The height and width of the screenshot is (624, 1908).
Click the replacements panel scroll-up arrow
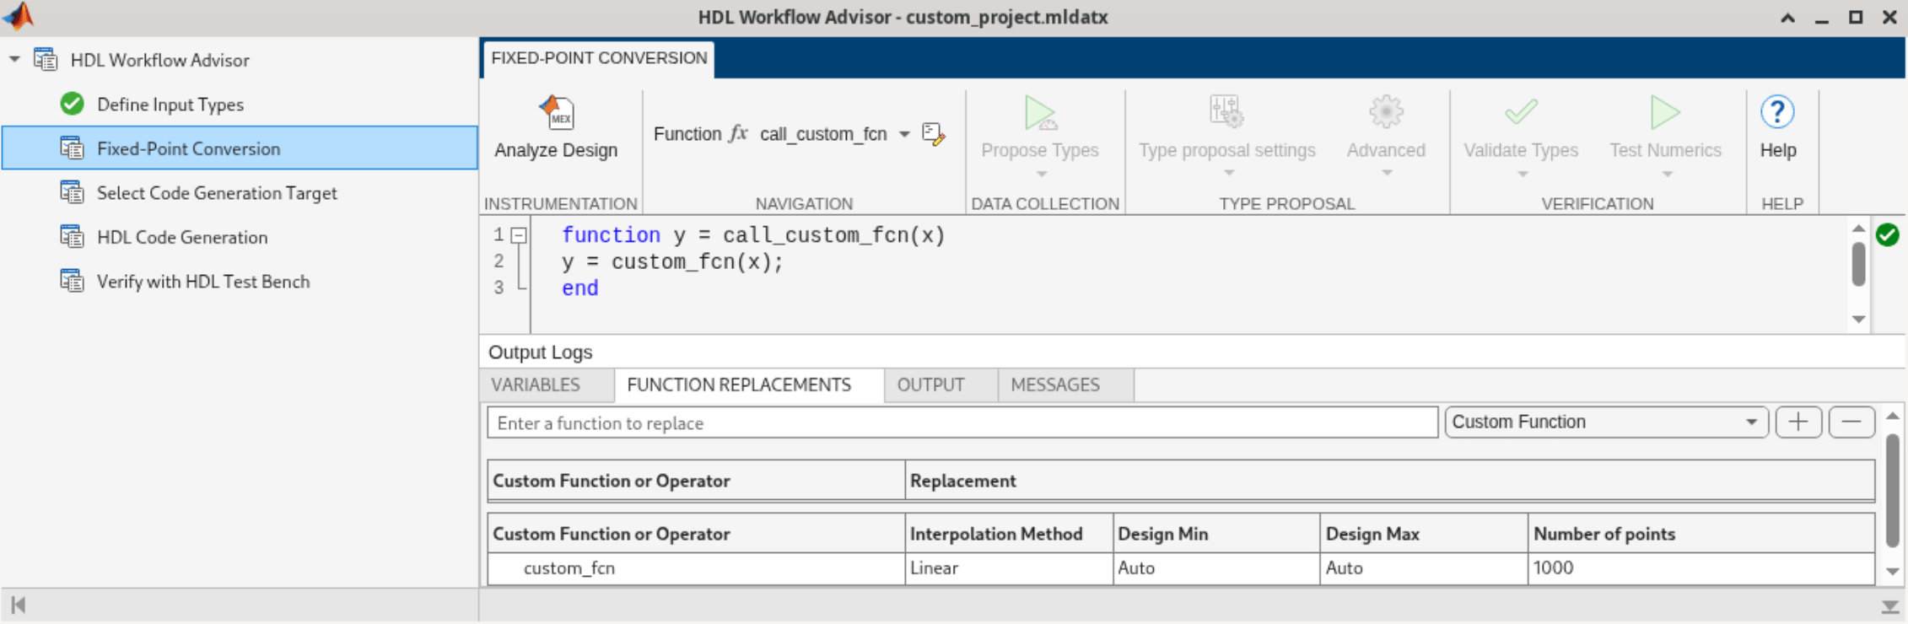[x=1892, y=416]
